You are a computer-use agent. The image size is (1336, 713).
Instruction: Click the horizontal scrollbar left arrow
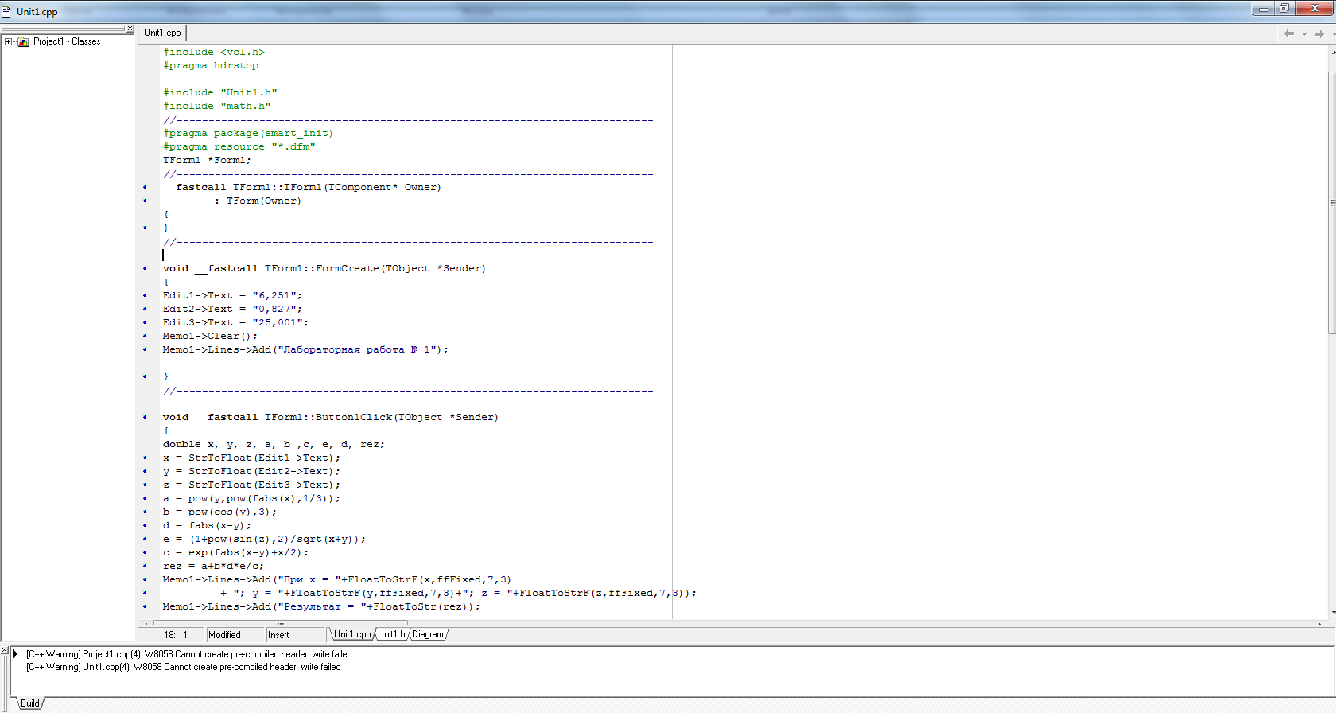click(x=144, y=624)
